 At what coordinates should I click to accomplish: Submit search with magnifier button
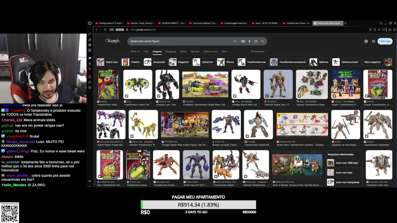tap(262, 41)
